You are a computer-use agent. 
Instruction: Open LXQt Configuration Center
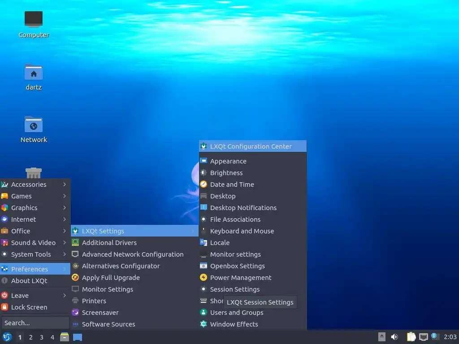pos(253,146)
